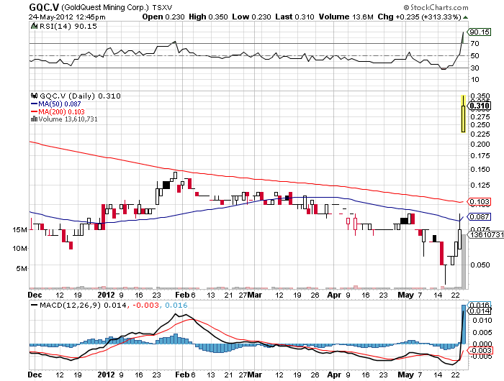Viewport: 504px width, 381px height.
Task: Click the GQC.V (Daily) 0.310 legend label
Action: 80,96
